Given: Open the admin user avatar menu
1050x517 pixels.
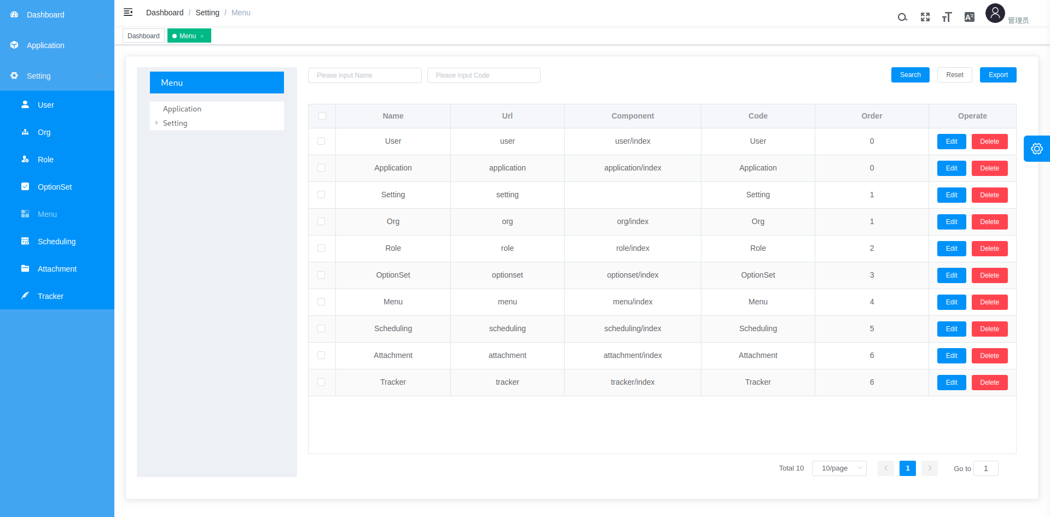Looking at the screenshot, I should pos(995,13).
